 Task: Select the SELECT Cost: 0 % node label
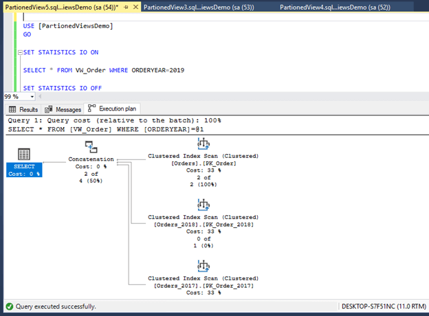24,170
